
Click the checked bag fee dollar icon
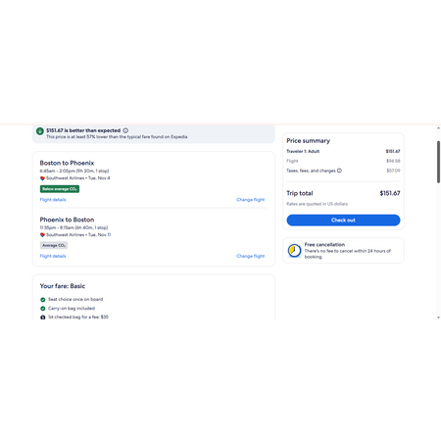pyautogui.click(x=43, y=318)
